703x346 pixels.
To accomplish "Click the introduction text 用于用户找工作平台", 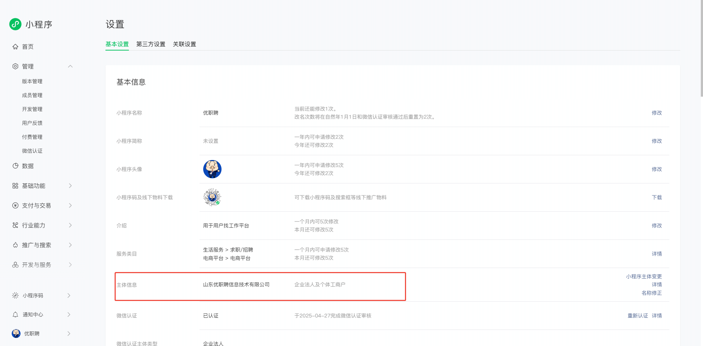I will coord(226,226).
